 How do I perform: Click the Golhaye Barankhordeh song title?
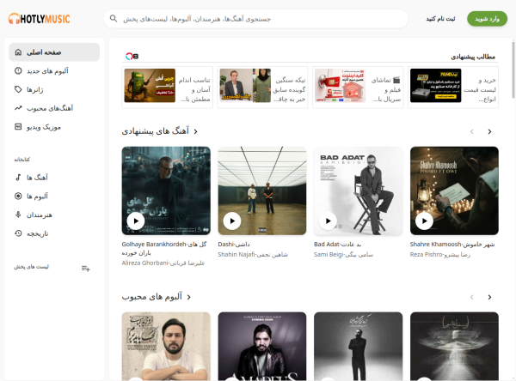click(164, 248)
